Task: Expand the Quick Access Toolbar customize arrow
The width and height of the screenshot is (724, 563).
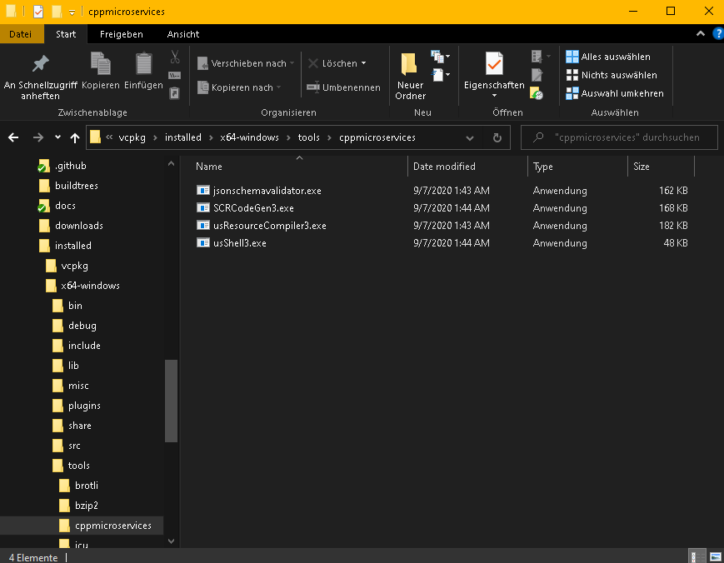Action: tap(72, 12)
